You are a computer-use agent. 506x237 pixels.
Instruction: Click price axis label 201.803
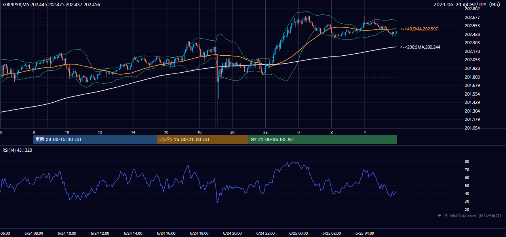pos(472,77)
